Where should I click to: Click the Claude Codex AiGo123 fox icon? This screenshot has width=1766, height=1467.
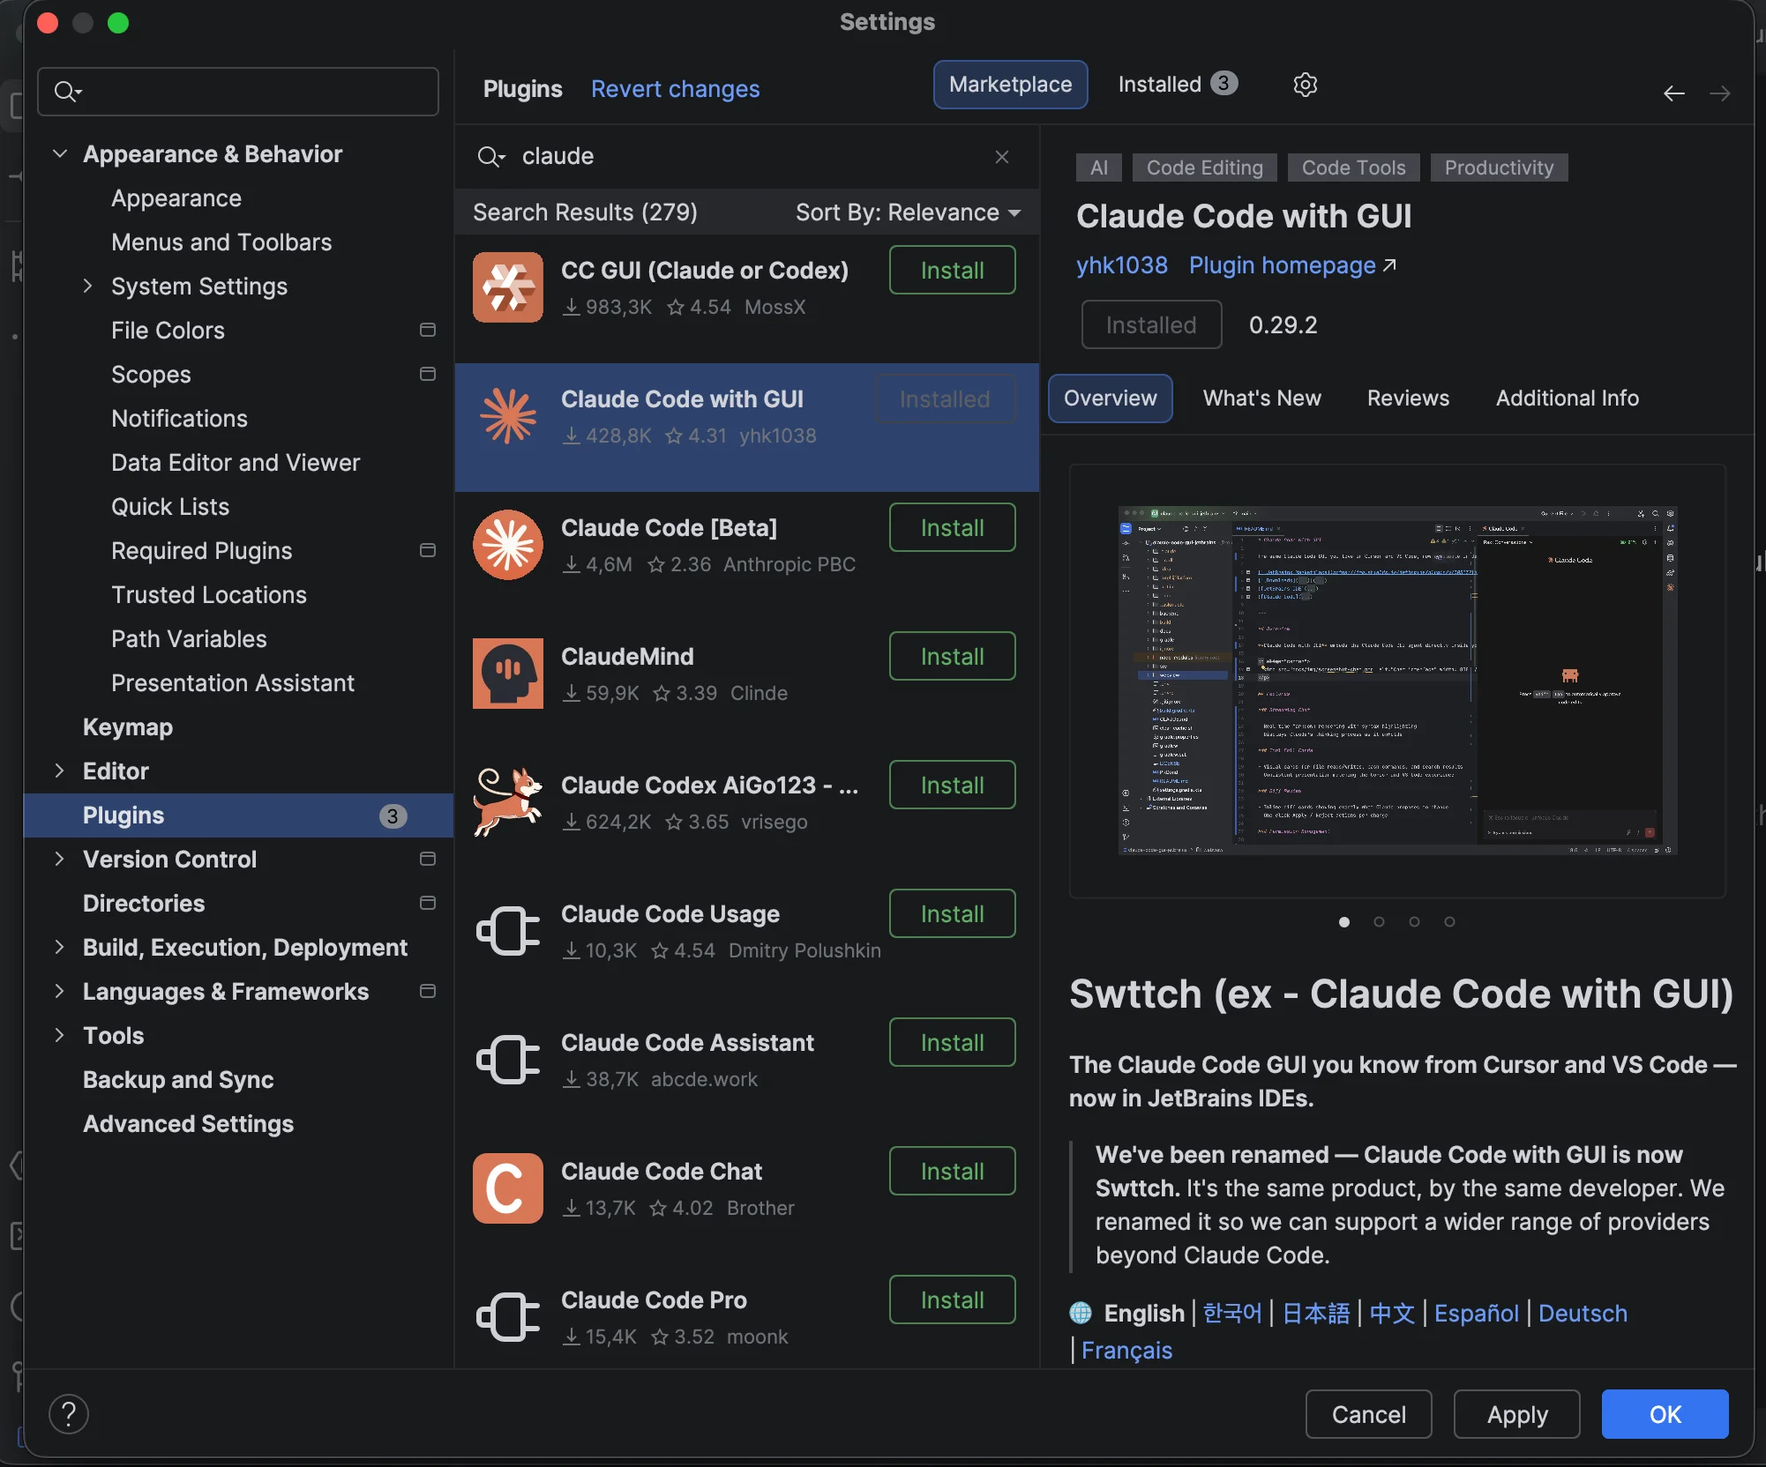point(508,802)
